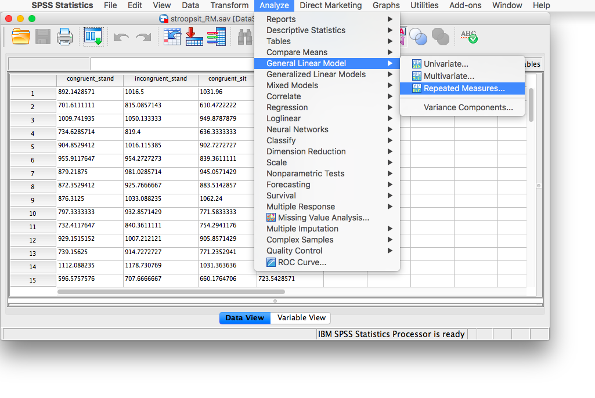Click the Repeated Measures GLM icon
The image size is (595, 398).
(x=417, y=88)
